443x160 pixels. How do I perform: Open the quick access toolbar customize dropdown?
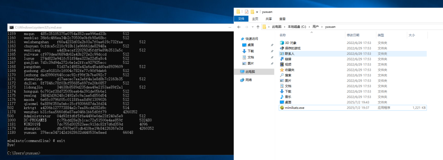click(257, 12)
